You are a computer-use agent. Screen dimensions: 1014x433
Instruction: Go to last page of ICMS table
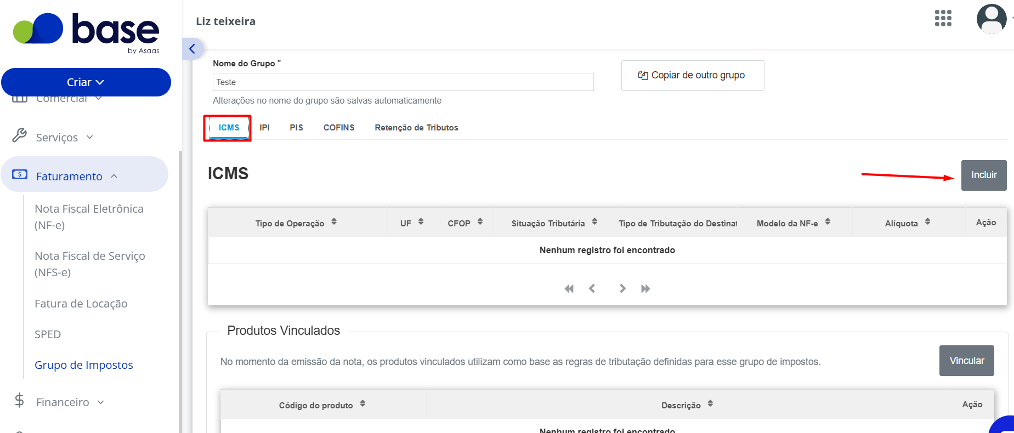click(x=645, y=288)
